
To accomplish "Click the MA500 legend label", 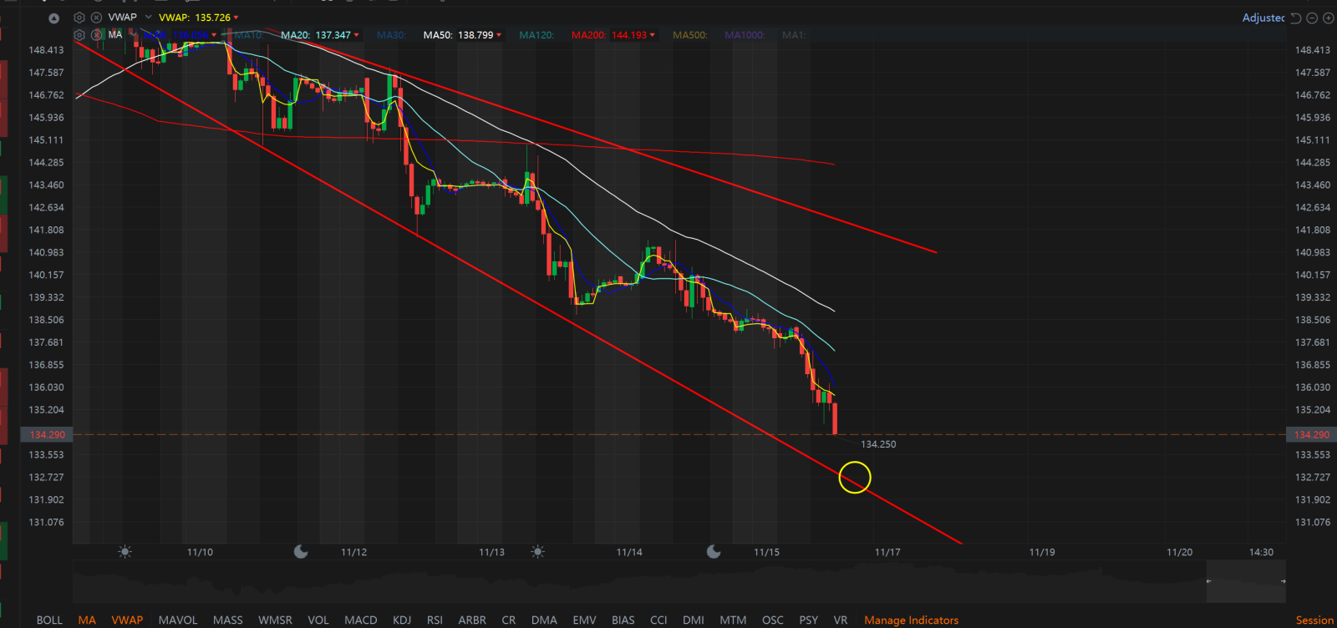I will point(690,35).
